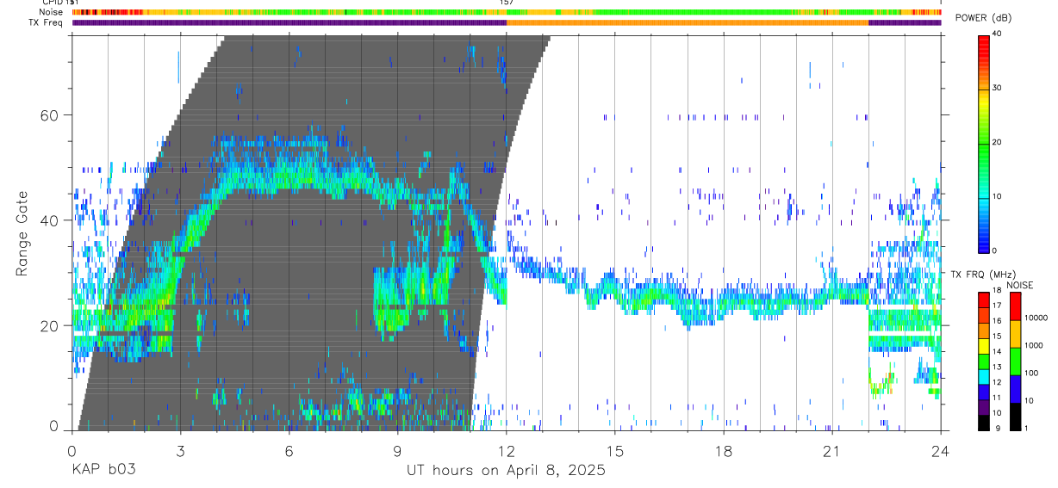Click the CPID 157 marker label

point(507,3)
